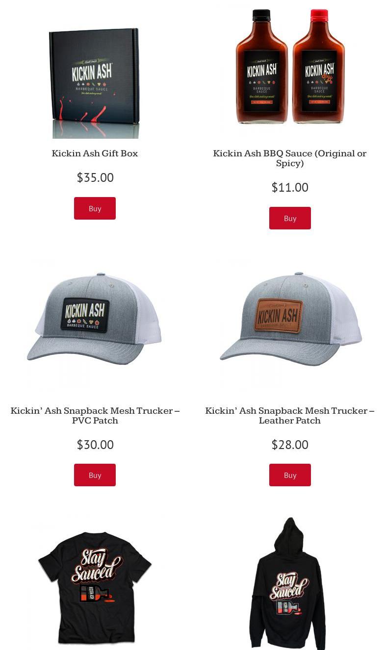385x650 pixels.
Task: Buy the PVC Patch trucker hat
Action: [95, 475]
